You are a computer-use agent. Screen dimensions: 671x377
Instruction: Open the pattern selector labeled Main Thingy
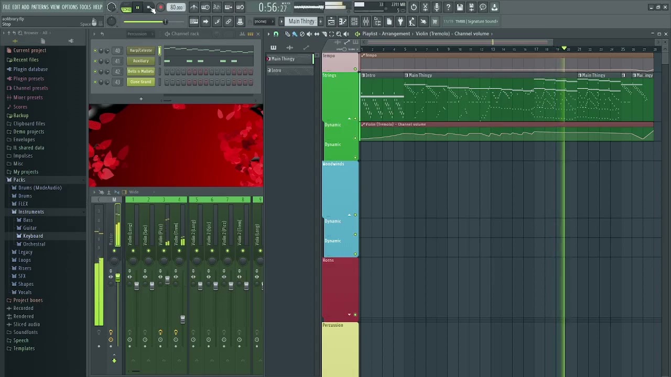(302, 21)
